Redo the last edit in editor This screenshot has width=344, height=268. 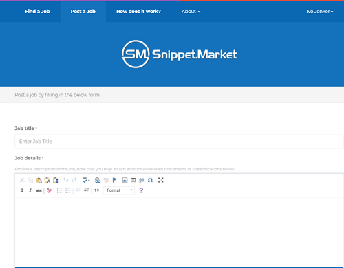(x=74, y=180)
